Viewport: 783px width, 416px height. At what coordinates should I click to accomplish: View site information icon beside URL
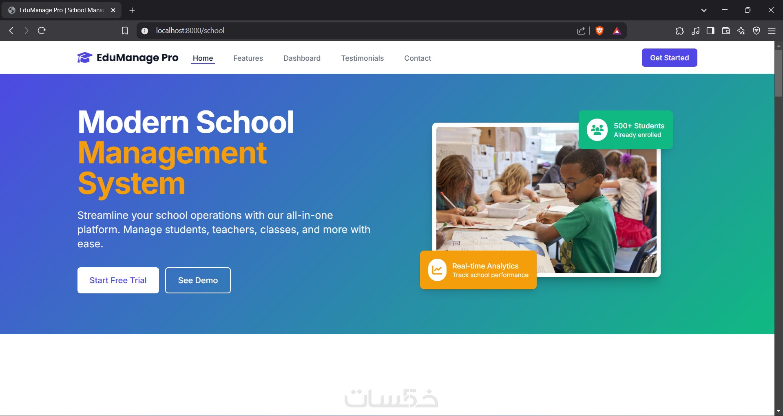pyautogui.click(x=145, y=31)
